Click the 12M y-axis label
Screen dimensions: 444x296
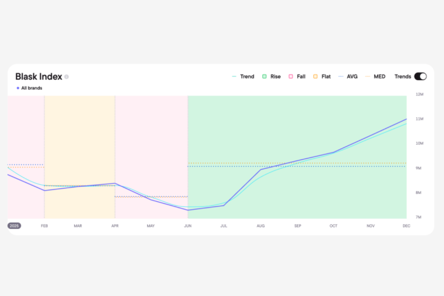420,94
